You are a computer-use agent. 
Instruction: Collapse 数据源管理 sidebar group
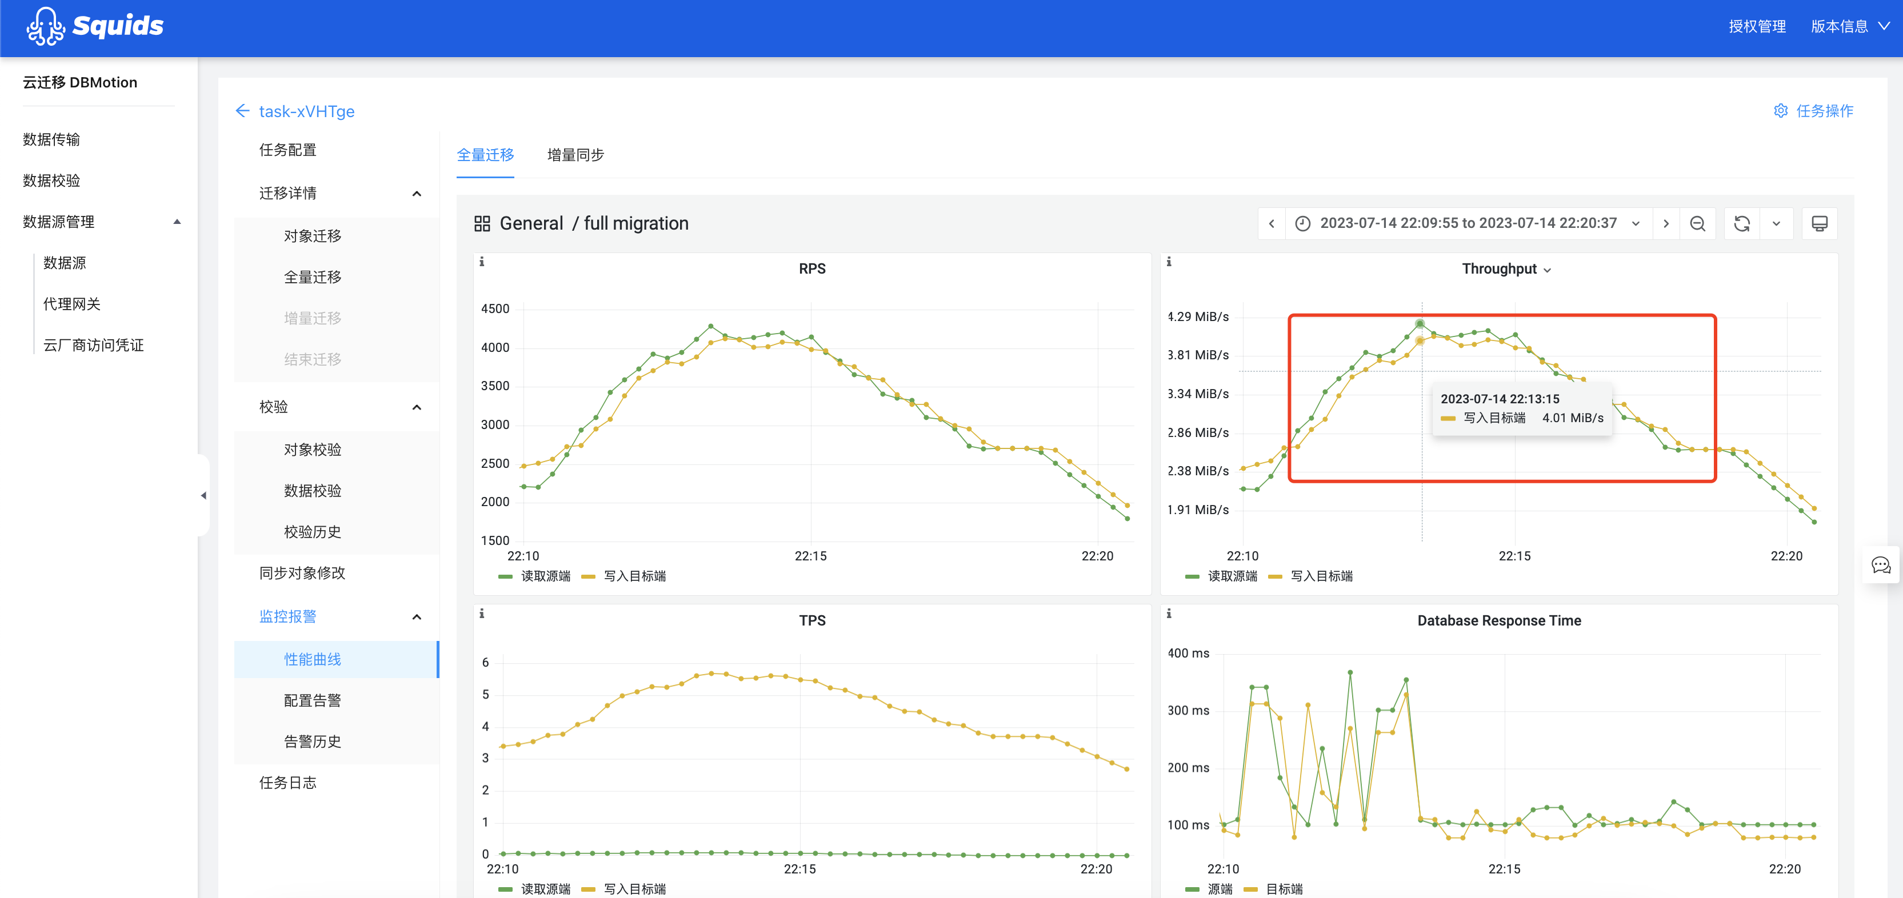click(177, 222)
